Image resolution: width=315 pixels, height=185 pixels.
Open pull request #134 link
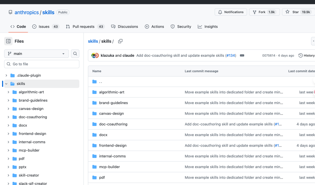tap(231, 56)
